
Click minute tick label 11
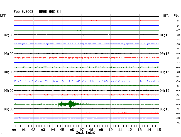point(120,130)
